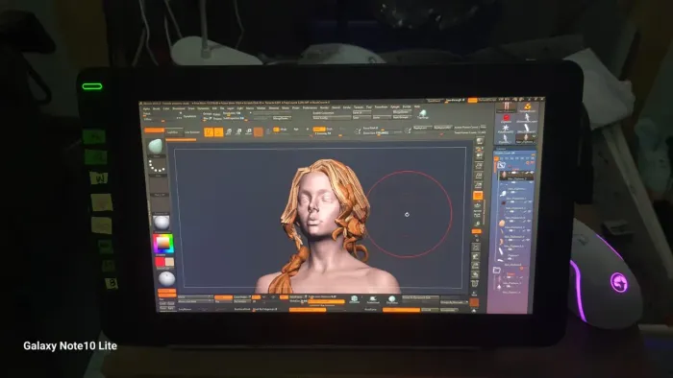This screenshot has width=673, height=378.
Task: Open the Alpha menu
Action: tap(146, 108)
